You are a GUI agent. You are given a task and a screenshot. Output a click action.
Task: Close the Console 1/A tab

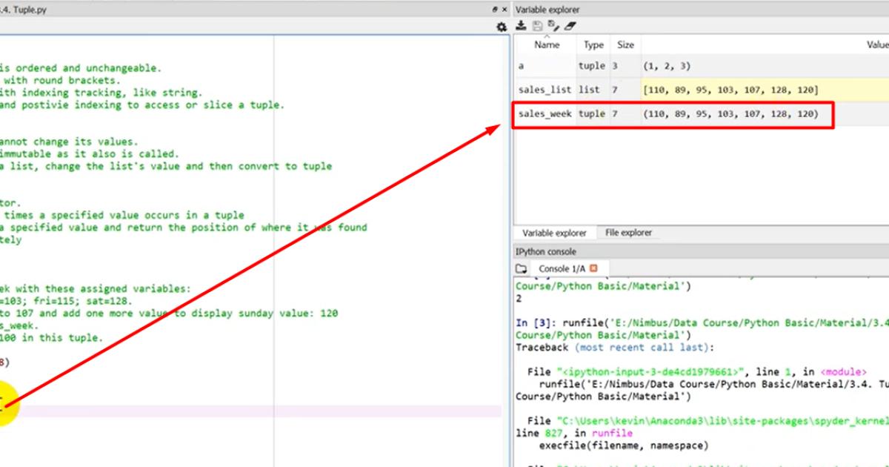(x=593, y=268)
